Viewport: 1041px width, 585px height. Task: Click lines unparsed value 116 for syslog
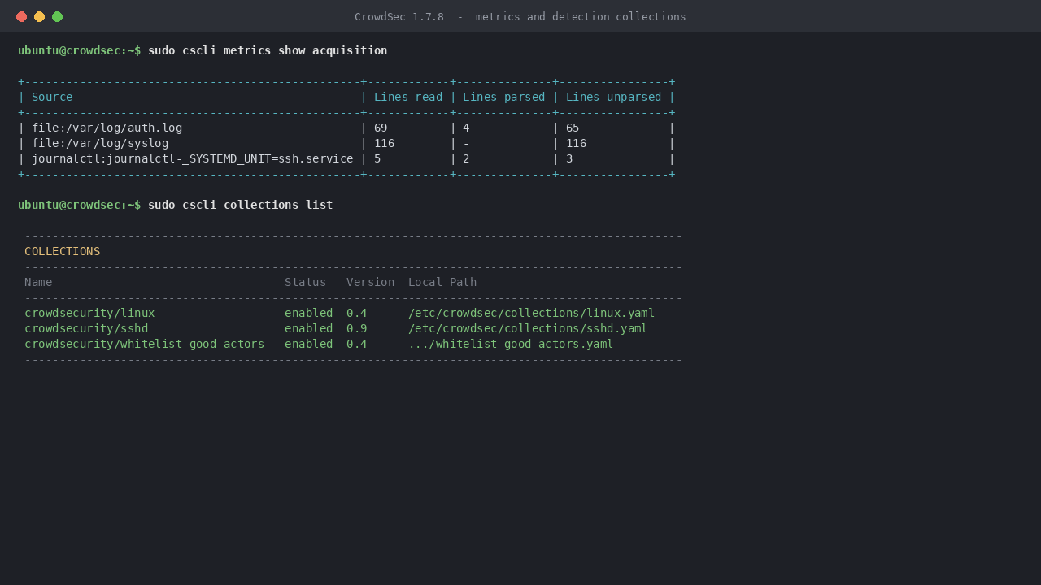coord(577,143)
